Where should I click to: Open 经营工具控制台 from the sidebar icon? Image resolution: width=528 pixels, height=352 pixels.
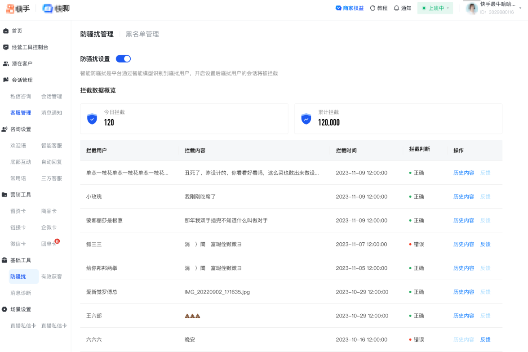5,47
